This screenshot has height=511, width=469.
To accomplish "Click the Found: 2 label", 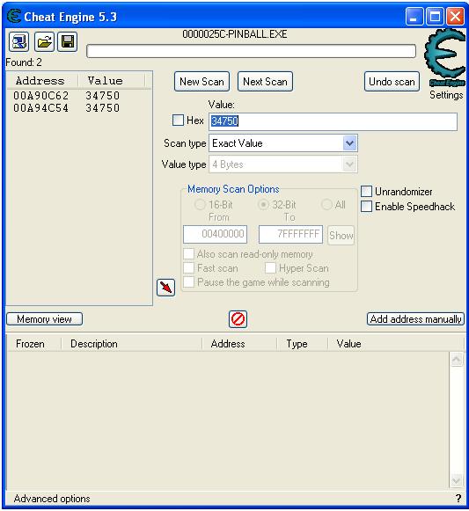I will click(24, 62).
